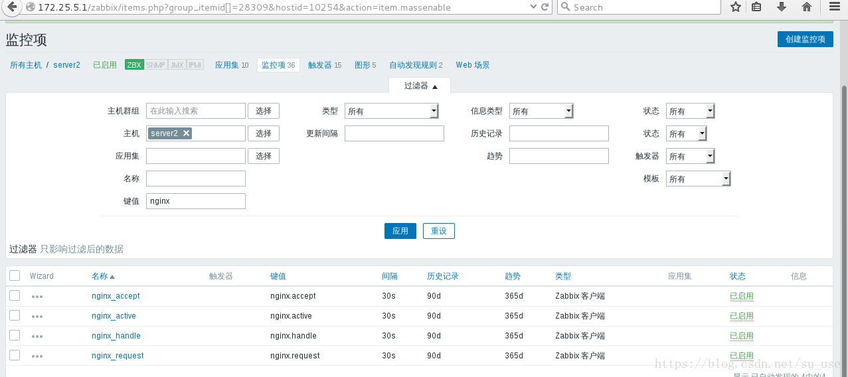Click the 更新间隔 input field

(394, 133)
